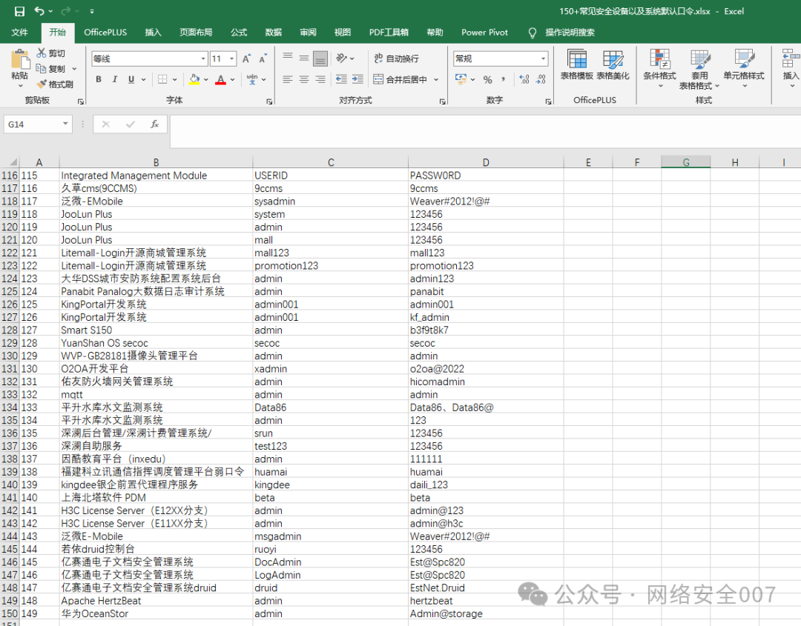Click the Format Painter brush

tap(42, 84)
